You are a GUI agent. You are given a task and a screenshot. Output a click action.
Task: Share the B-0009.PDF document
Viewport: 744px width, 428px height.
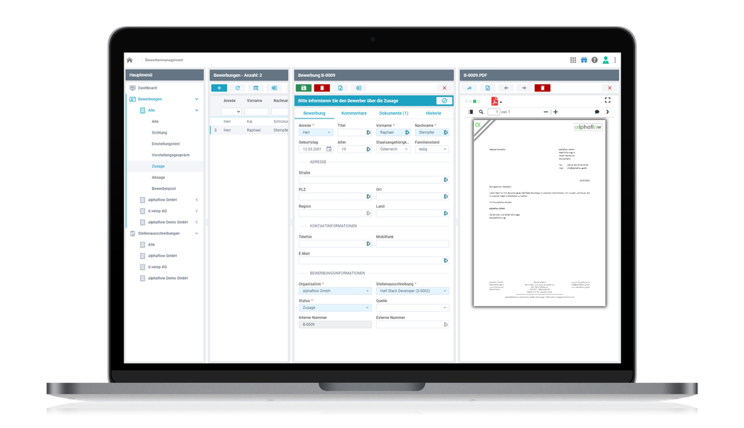pos(469,88)
